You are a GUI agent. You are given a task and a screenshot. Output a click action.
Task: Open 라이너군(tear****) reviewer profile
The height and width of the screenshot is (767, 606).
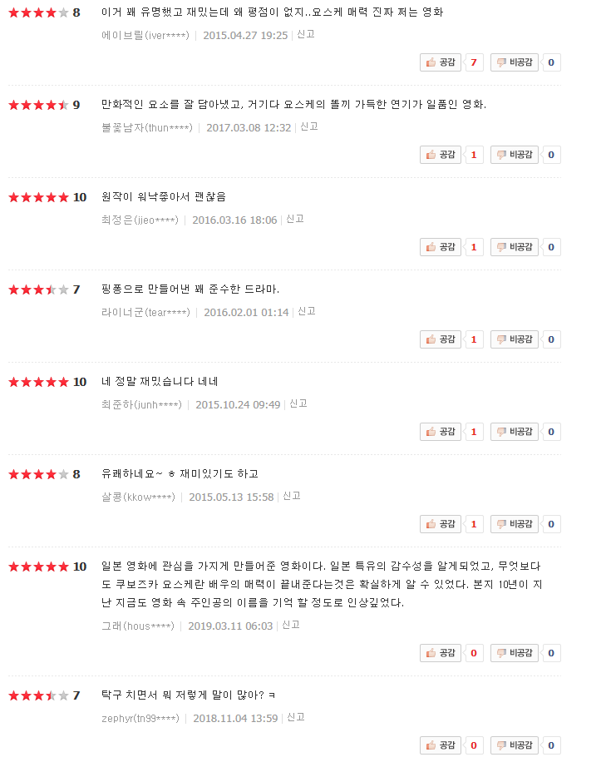pos(145,312)
